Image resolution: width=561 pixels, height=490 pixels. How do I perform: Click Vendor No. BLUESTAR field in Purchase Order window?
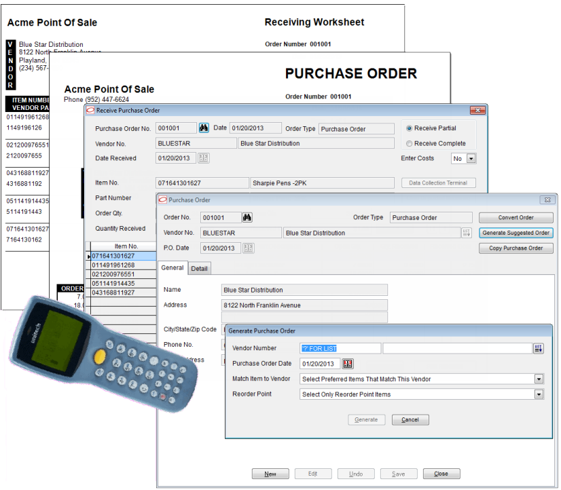240,233
